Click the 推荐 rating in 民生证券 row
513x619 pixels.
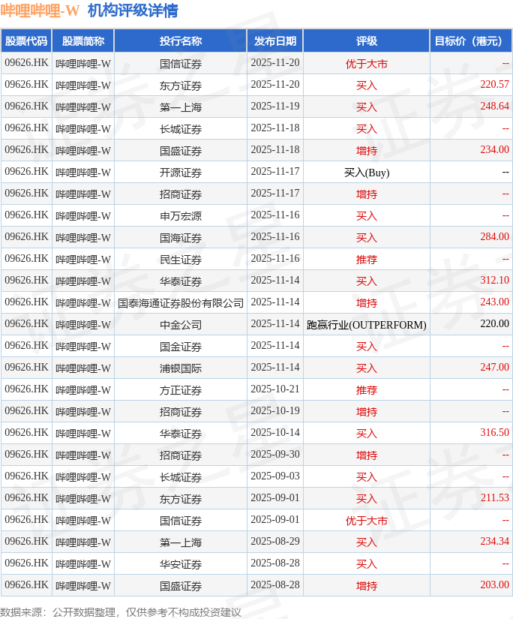(367, 260)
